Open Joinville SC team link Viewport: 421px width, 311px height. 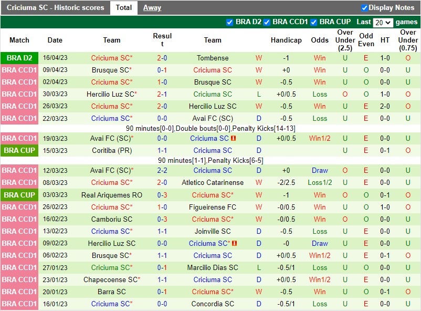pyautogui.click(x=213, y=231)
